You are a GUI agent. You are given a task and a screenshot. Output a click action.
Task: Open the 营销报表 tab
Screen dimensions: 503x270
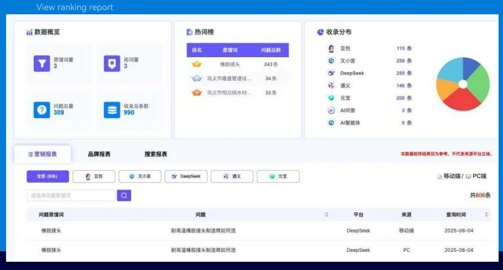pyautogui.click(x=42, y=154)
